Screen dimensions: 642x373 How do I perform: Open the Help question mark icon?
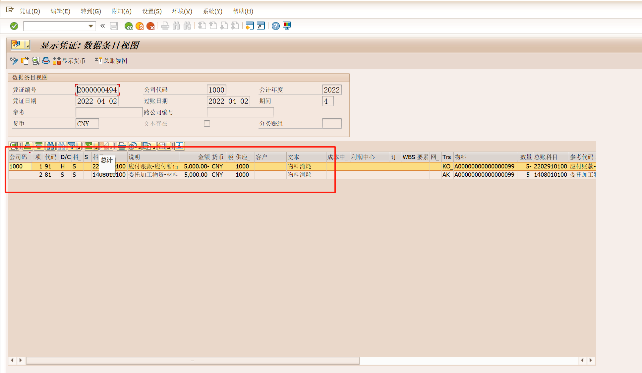point(275,26)
